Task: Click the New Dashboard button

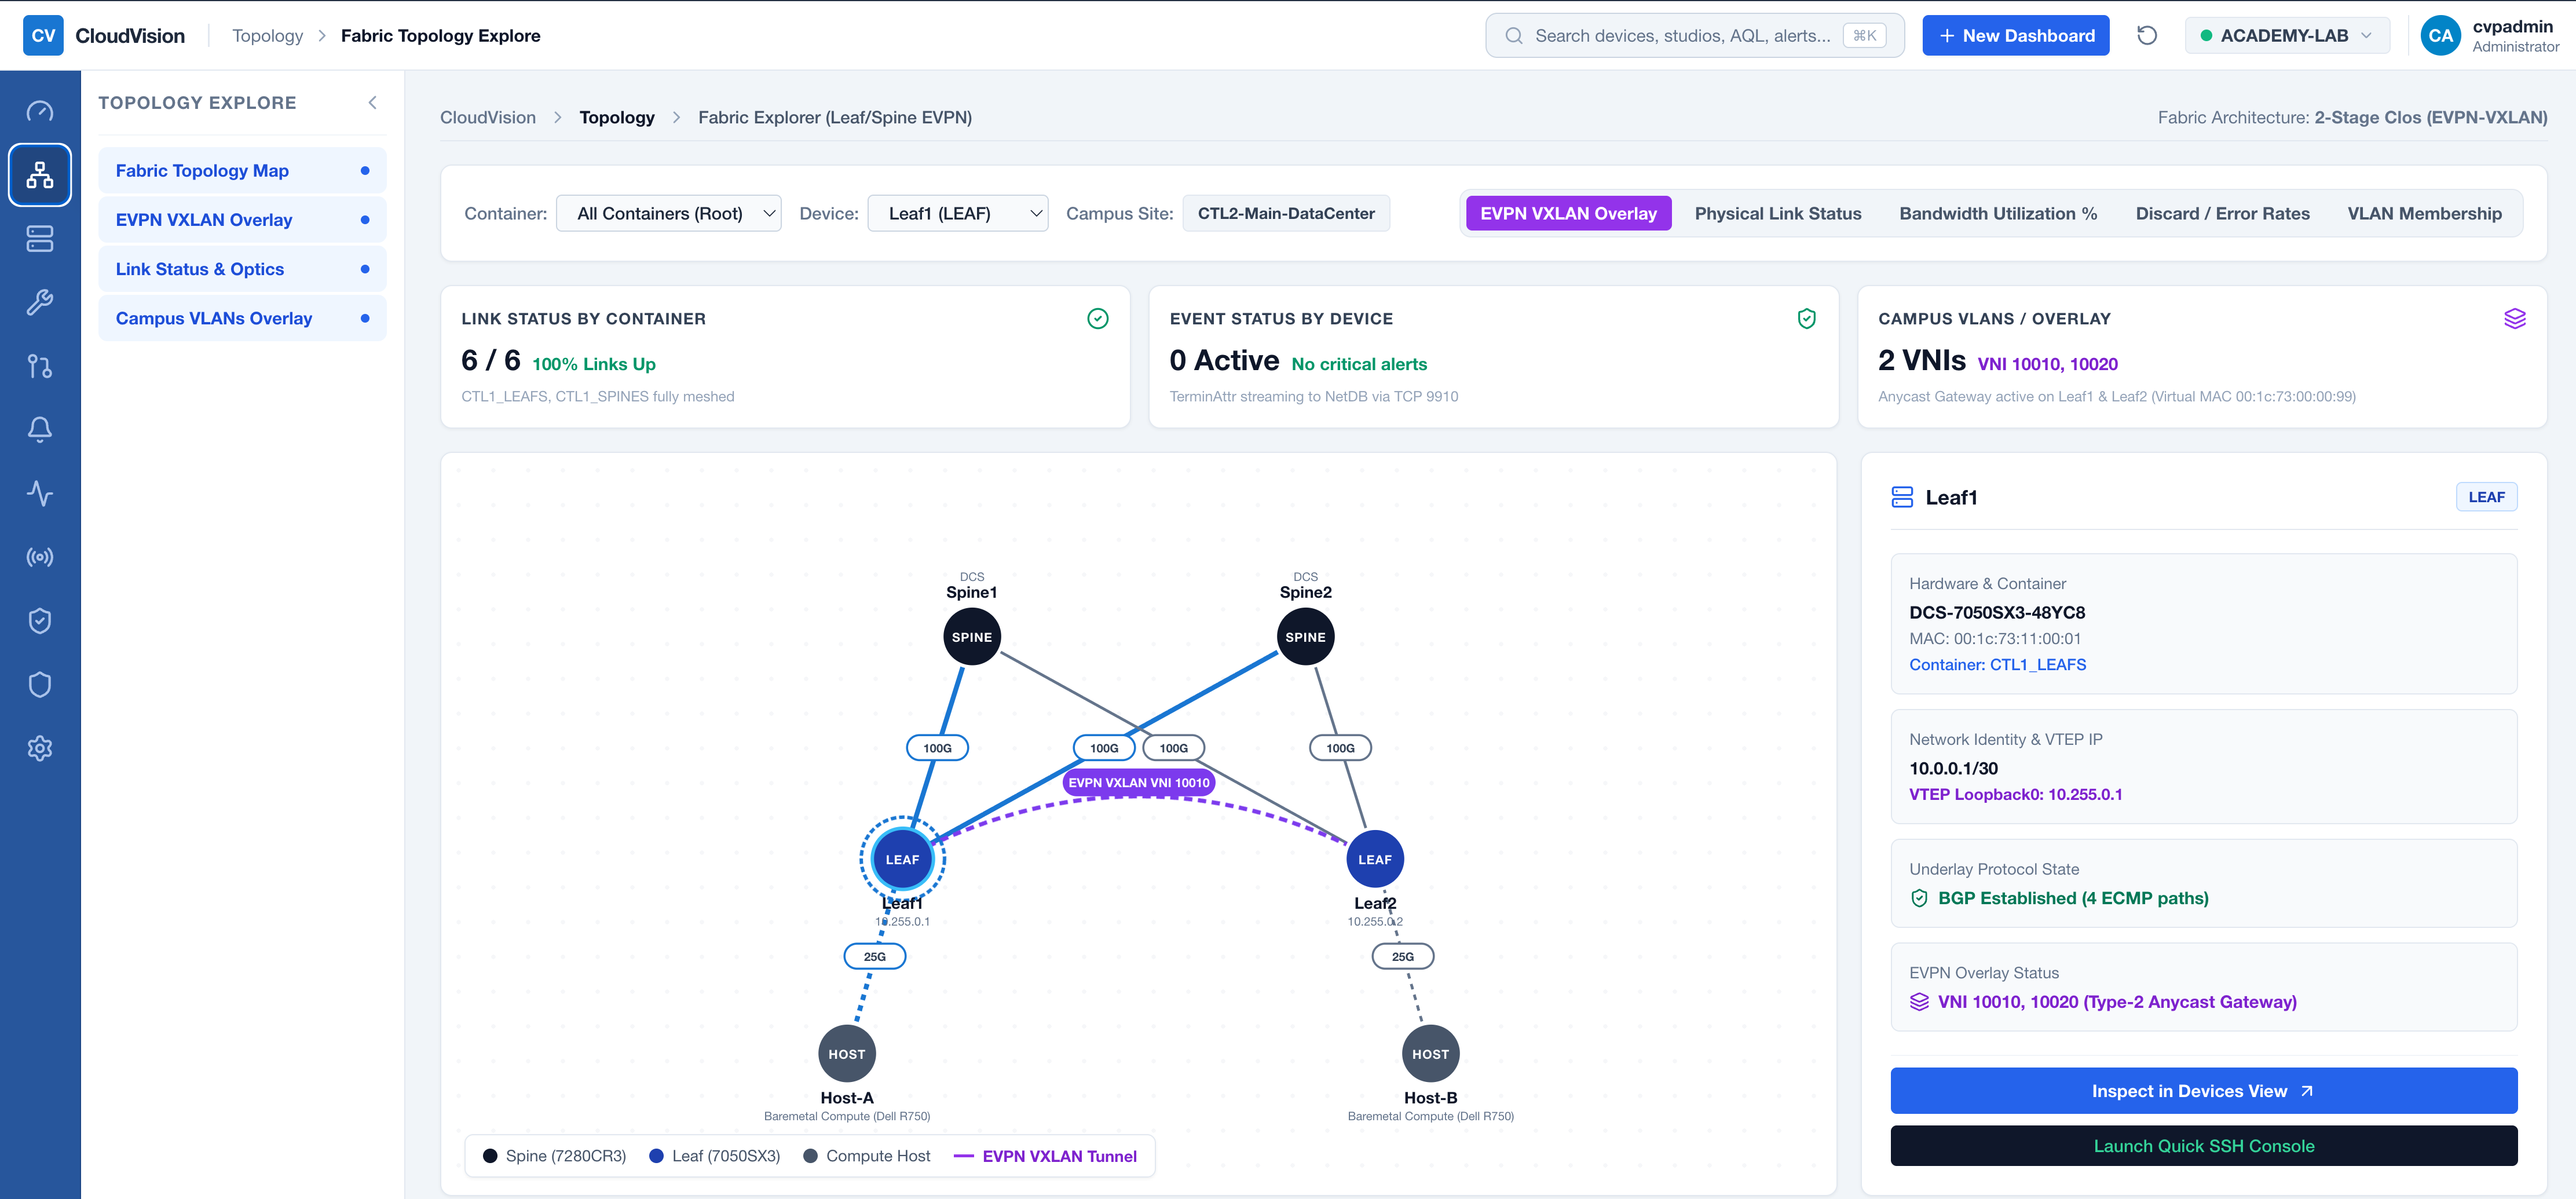Action: tap(2015, 36)
